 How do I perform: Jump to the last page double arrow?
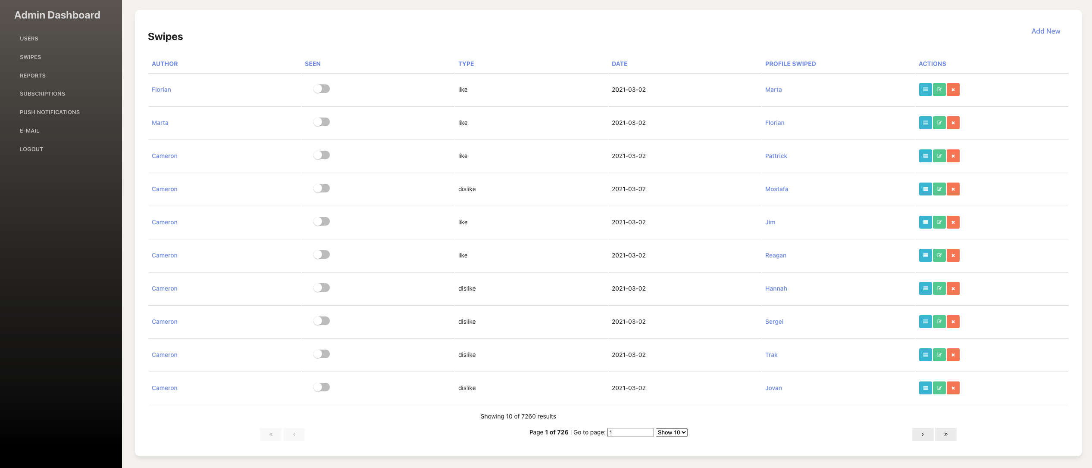click(x=945, y=434)
